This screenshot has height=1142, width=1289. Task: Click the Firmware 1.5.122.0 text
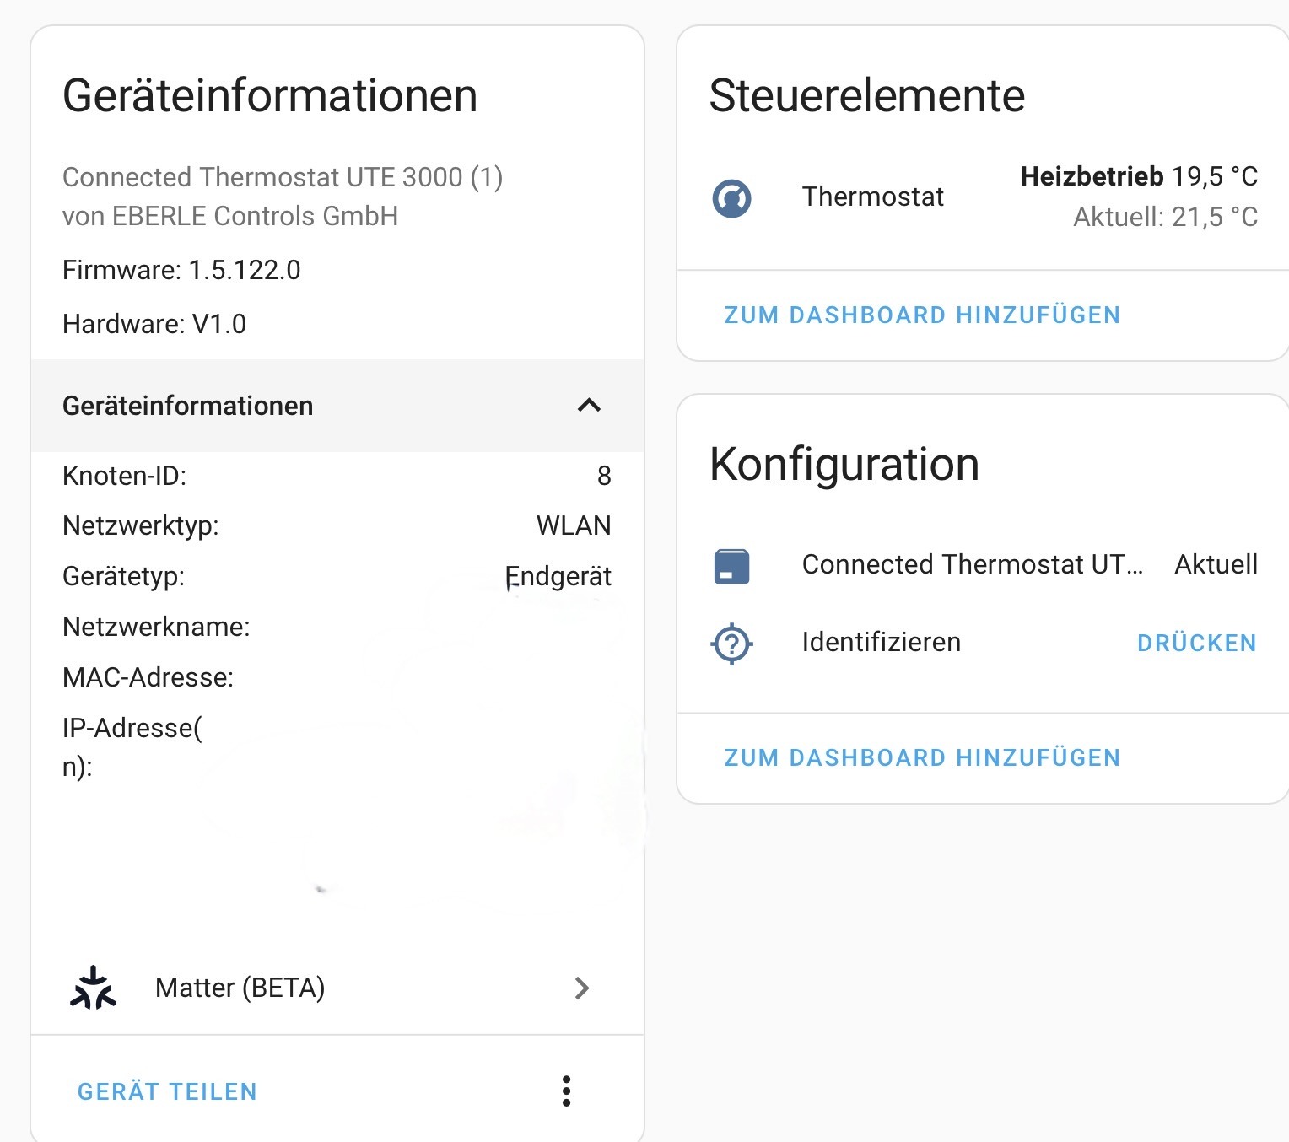(x=181, y=270)
